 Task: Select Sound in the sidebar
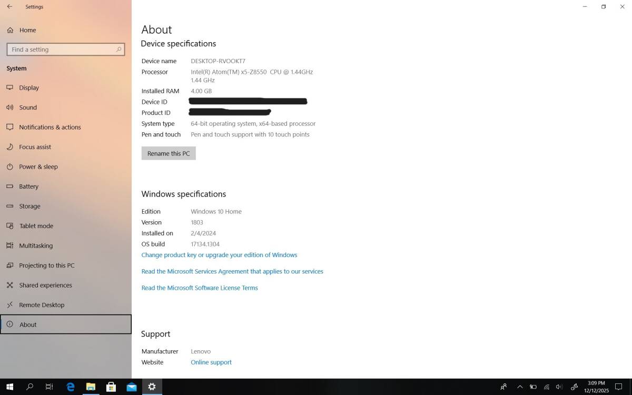pos(28,107)
